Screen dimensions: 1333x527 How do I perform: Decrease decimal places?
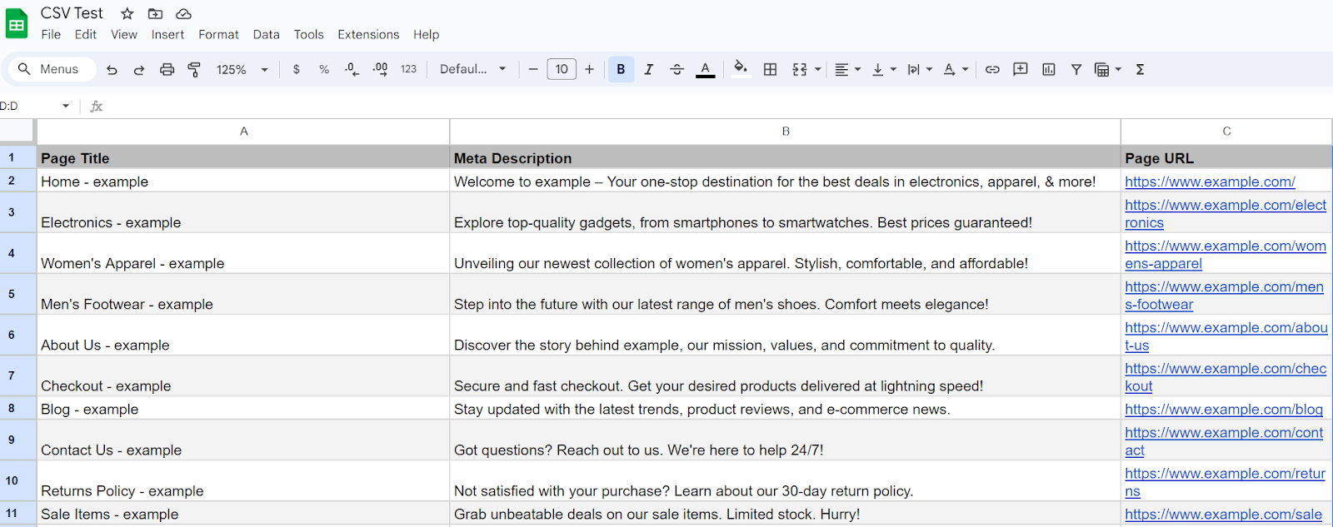coord(352,70)
